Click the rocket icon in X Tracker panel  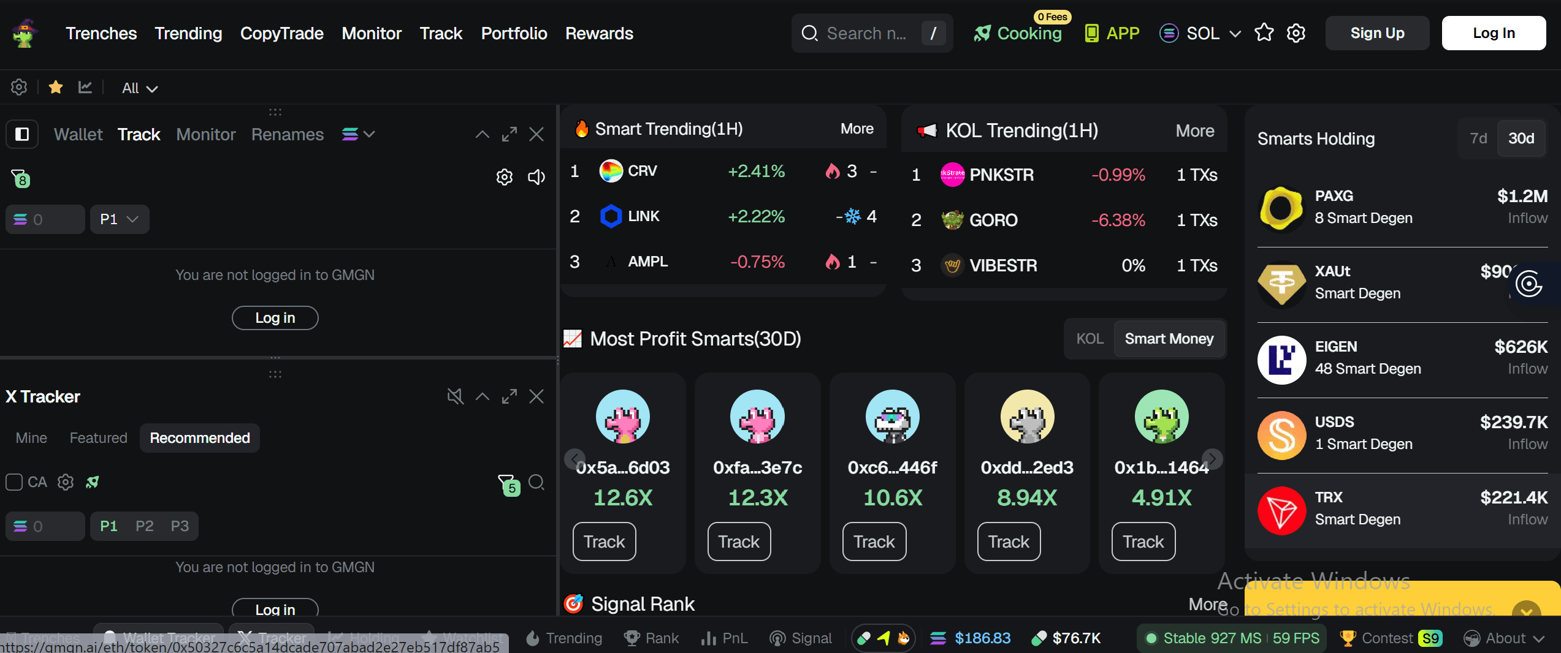[92, 483]
